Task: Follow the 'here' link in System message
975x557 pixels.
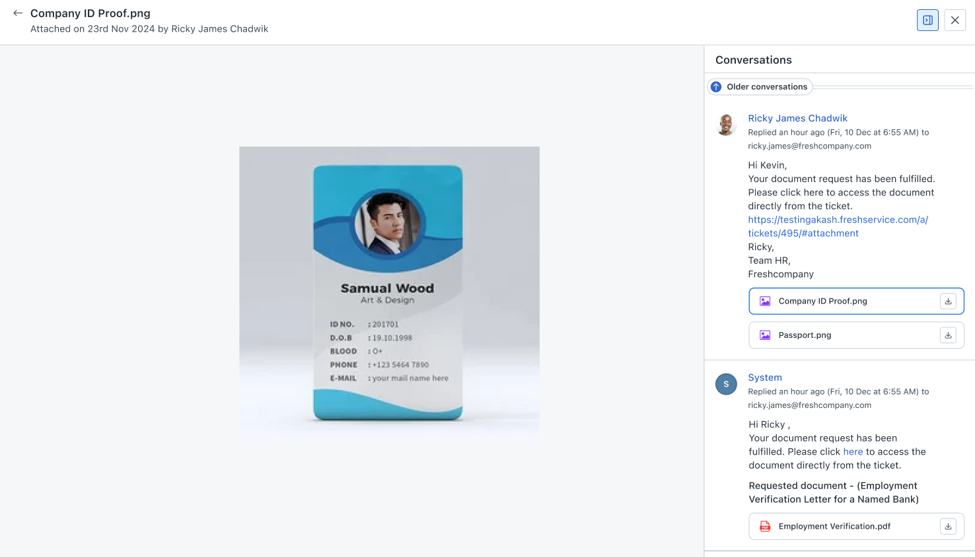Action: coord(853,452)
